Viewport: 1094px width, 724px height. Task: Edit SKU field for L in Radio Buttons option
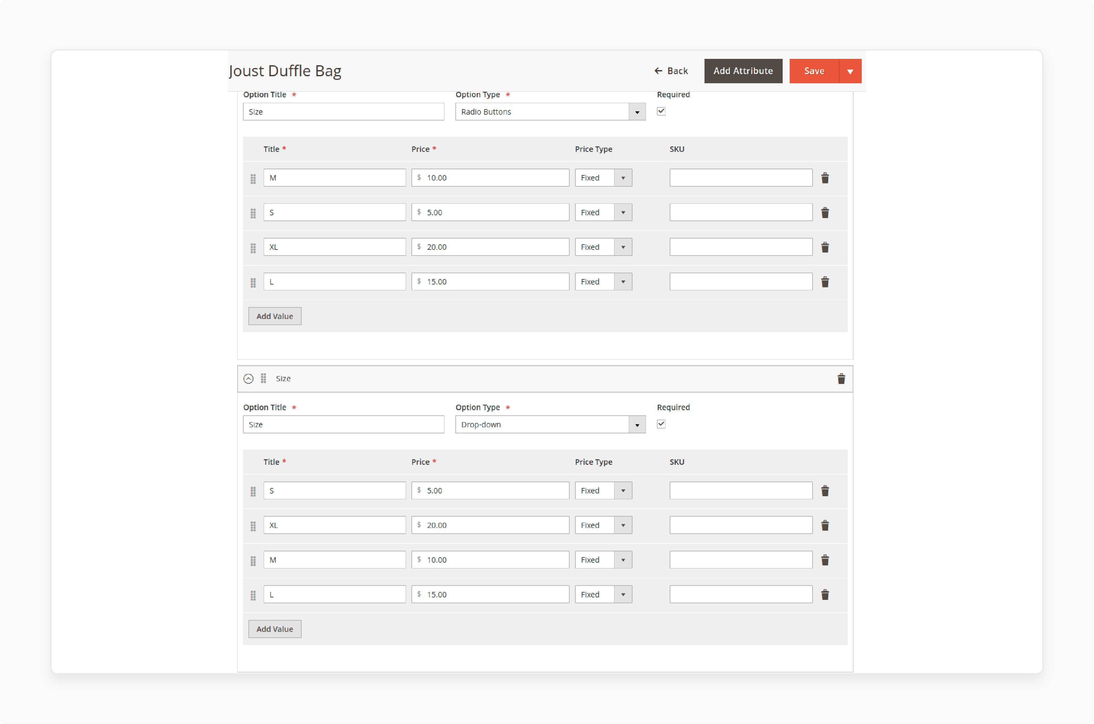click(x=741, y=282)
